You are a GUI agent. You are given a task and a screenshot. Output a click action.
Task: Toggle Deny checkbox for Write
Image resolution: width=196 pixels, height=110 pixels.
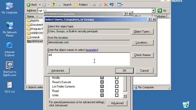(117, 95)
